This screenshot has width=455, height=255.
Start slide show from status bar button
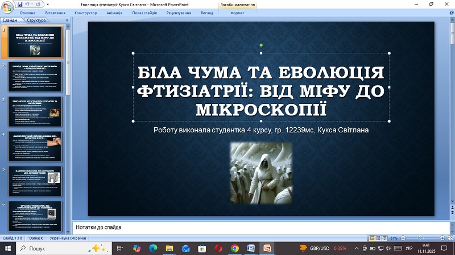[x=385, y=238]
